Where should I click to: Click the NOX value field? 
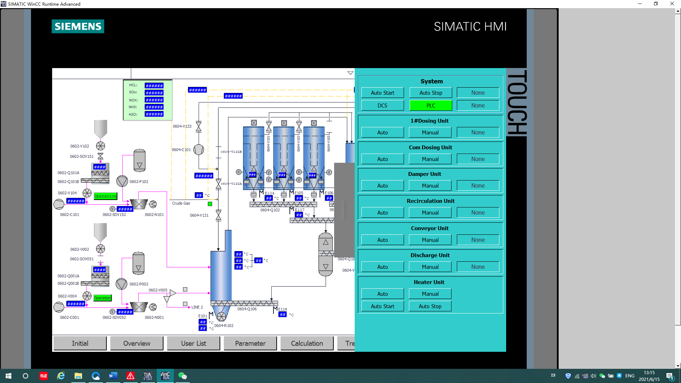pos(154,100)
